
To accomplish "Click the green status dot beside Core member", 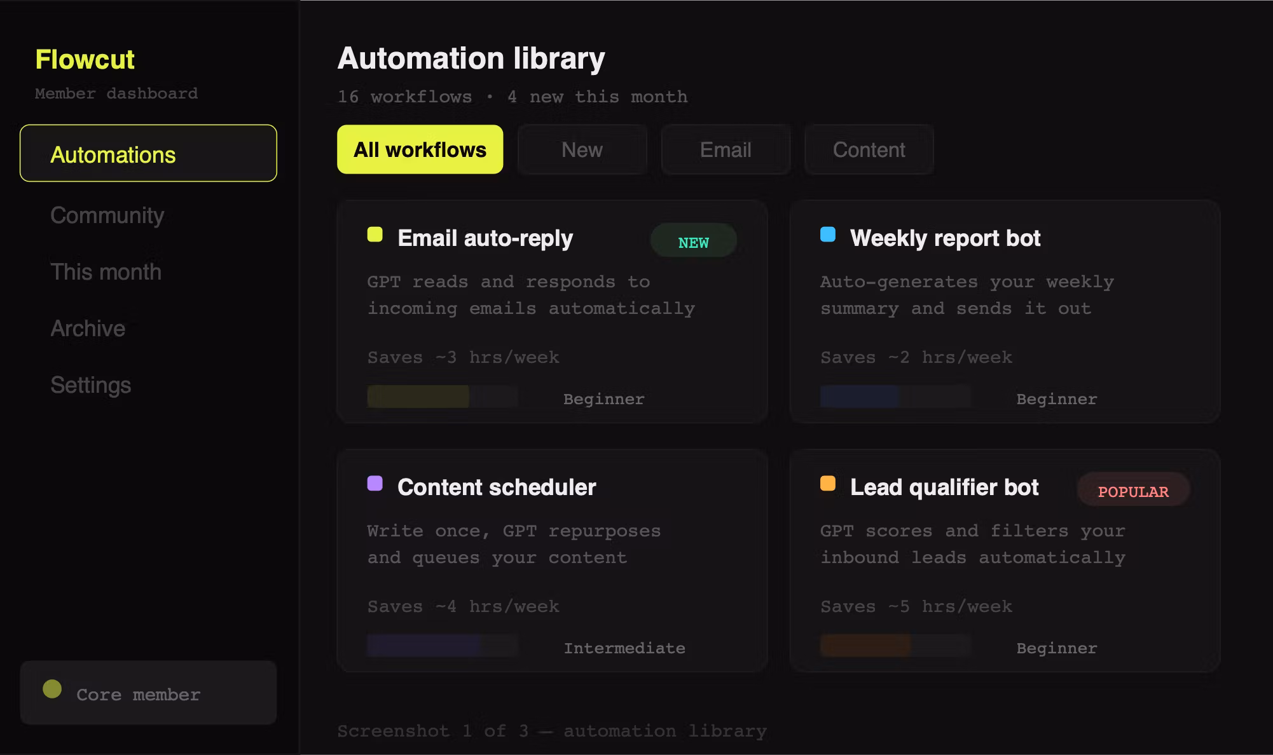I will pos(52,689).
